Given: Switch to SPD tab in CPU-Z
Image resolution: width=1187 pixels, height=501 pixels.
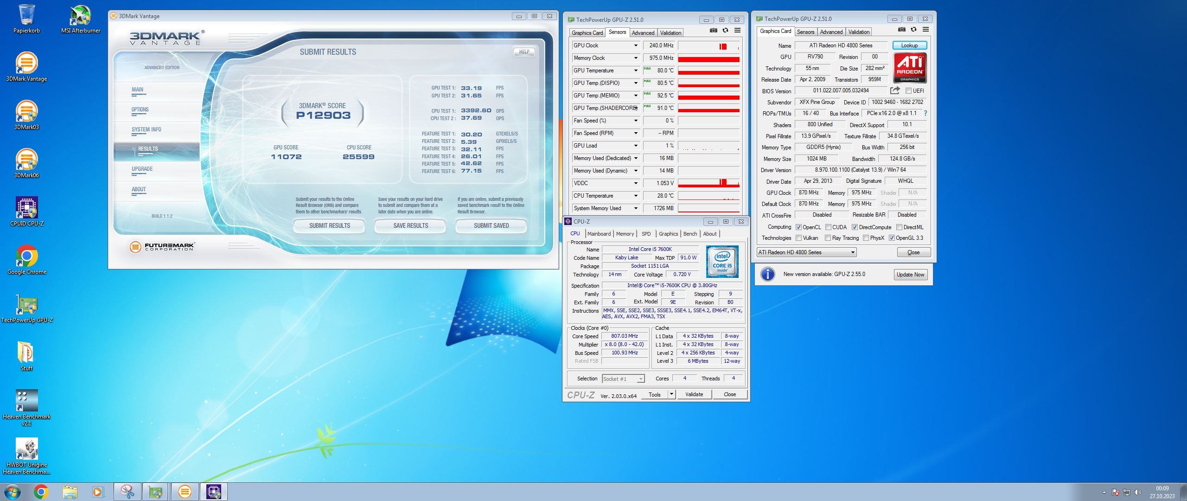Looking at the screenshot, I should pos(646,234).
